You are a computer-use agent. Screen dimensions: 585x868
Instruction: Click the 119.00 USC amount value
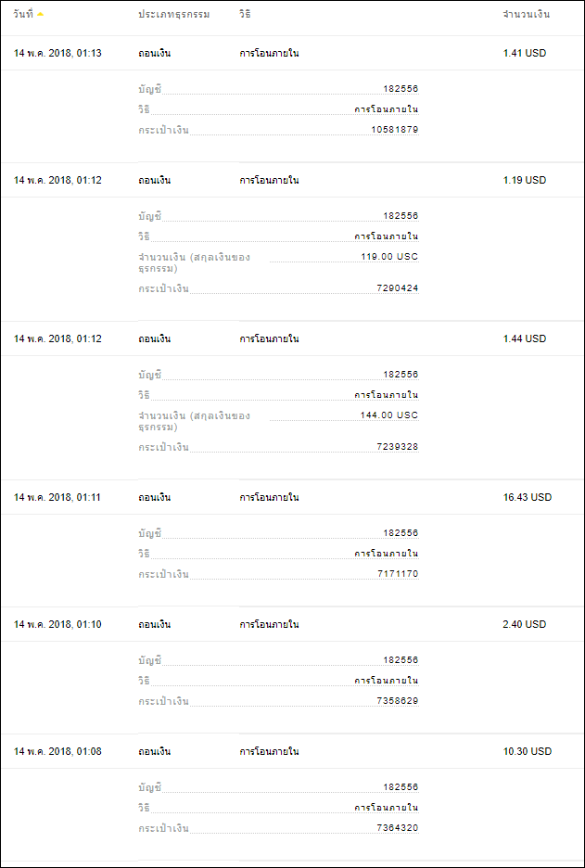point(389,257)
